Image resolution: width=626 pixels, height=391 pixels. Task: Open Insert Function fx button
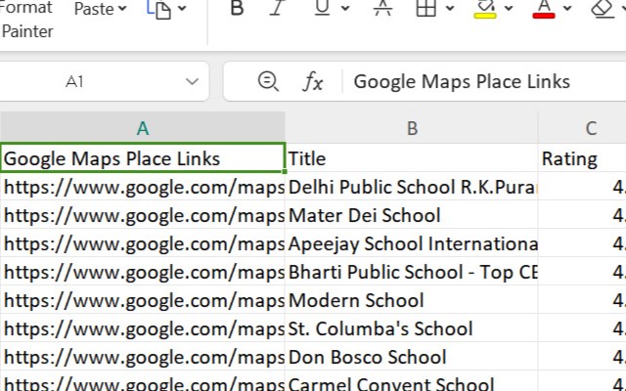(312, 82)
